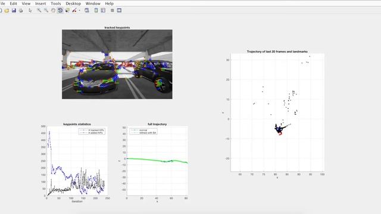Viewport: 381px width, 214px height.
Task: Click the blue tracked keypoints curve peak
Action: point(49,132)
